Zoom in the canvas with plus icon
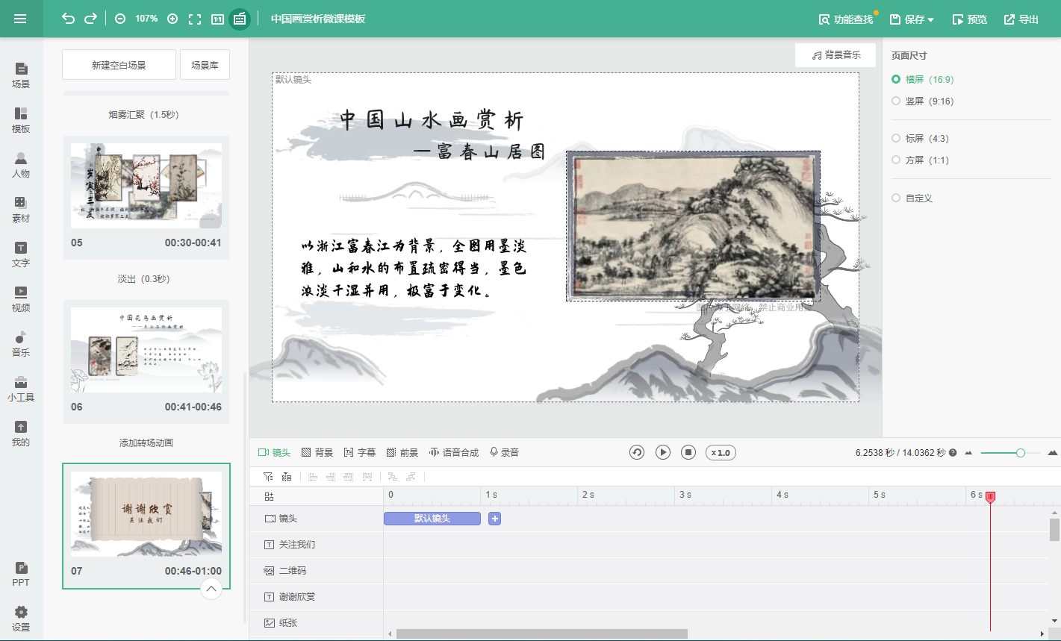This screenshot has height=641, width=1061. click(x=172, y=19)
